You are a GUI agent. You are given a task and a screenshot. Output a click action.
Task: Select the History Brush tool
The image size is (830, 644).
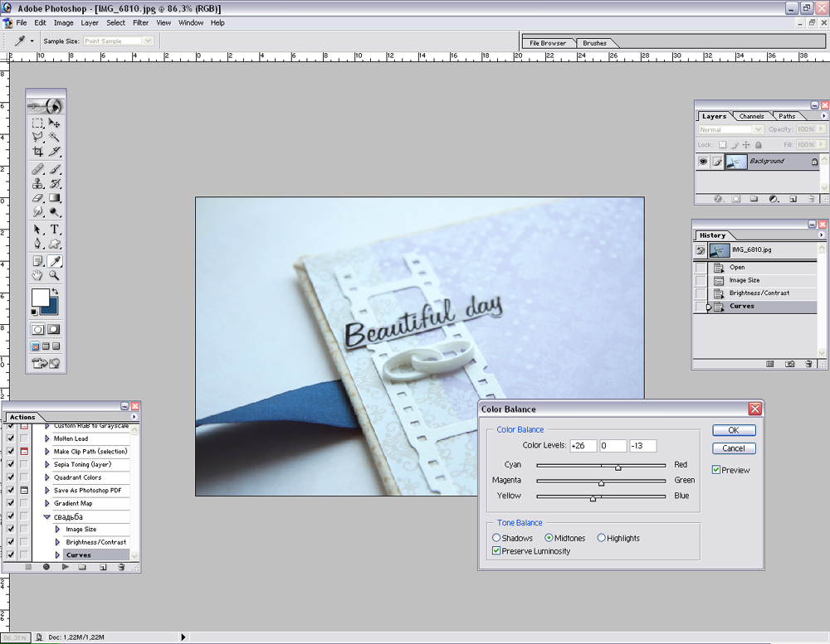click(54, 183)
